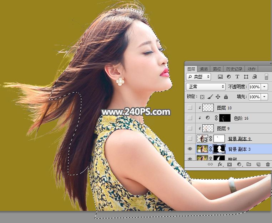
Task: Open the 类型 layer filter dropdown
Action: pyautogui.click(x=199, y=77)
